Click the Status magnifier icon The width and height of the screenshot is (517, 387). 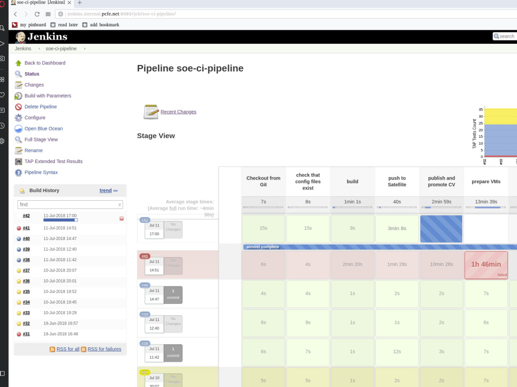pos(19,74)
